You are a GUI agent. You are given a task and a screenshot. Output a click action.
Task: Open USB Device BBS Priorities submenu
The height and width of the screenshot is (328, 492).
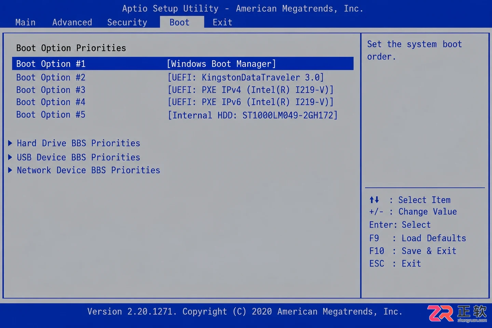click(79, 158)
